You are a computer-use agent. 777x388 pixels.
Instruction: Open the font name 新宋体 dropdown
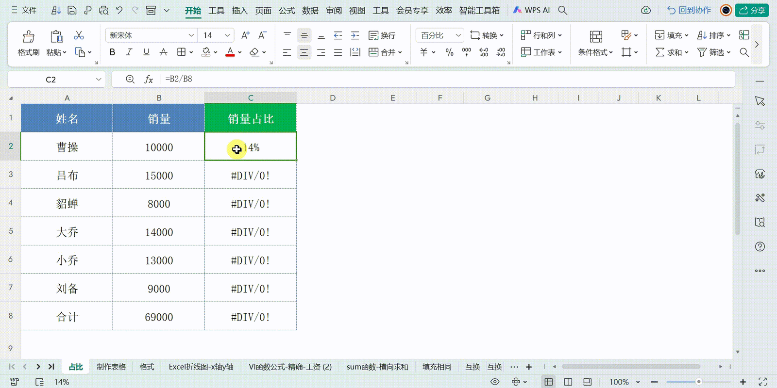[191, 35]
